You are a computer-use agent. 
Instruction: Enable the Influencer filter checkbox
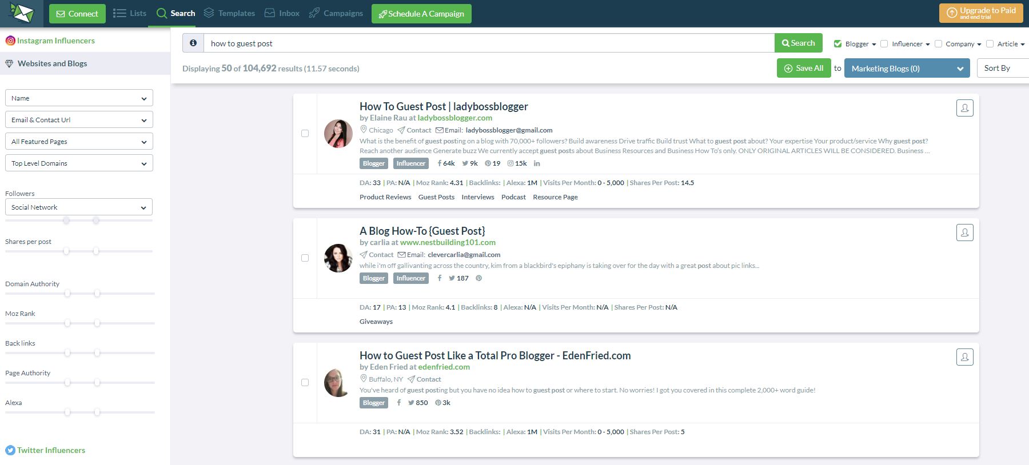tap(884, 44)
